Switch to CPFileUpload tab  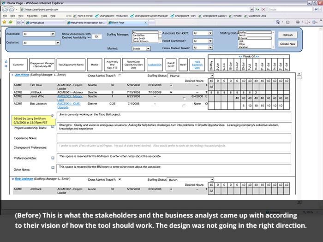point(45,23)
